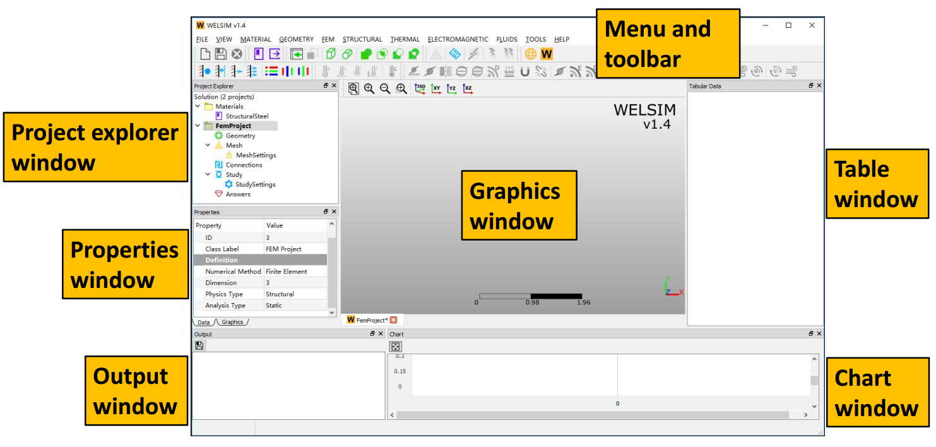
Task: Click the box zoom magnifier icon
Action: click(x=401, y=89)
